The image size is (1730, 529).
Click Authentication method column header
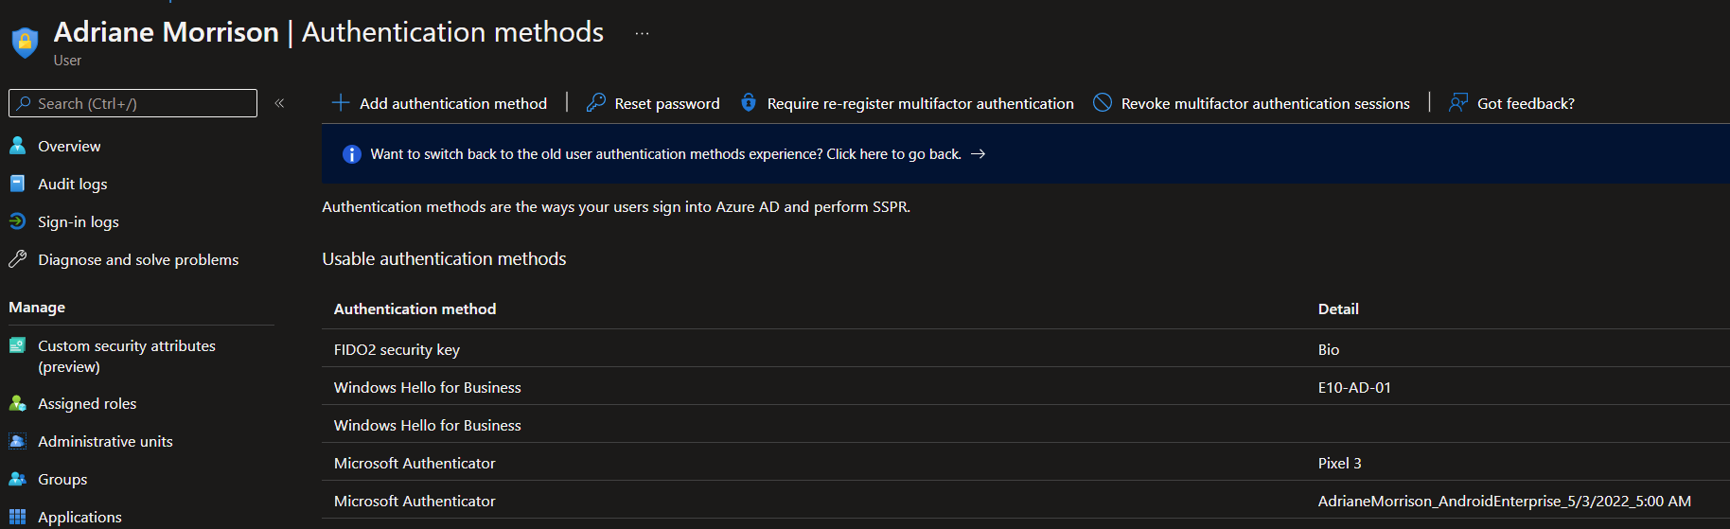[x=415, y=309]
